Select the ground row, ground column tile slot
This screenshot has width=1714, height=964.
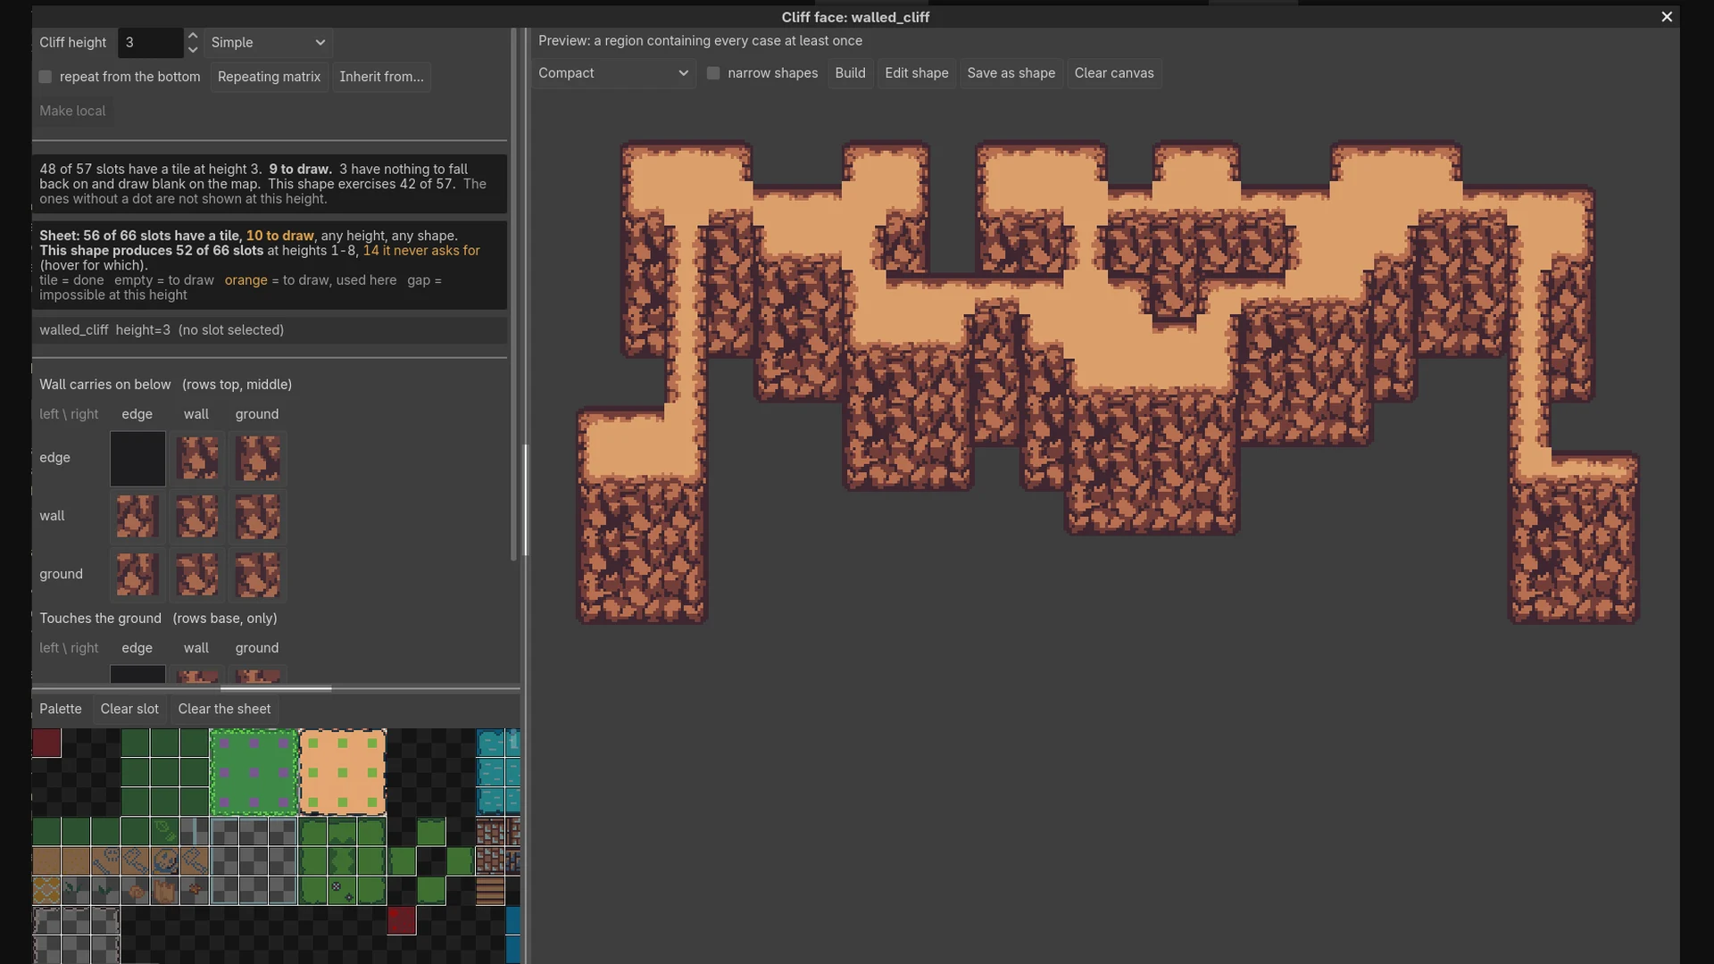[257, 574]
